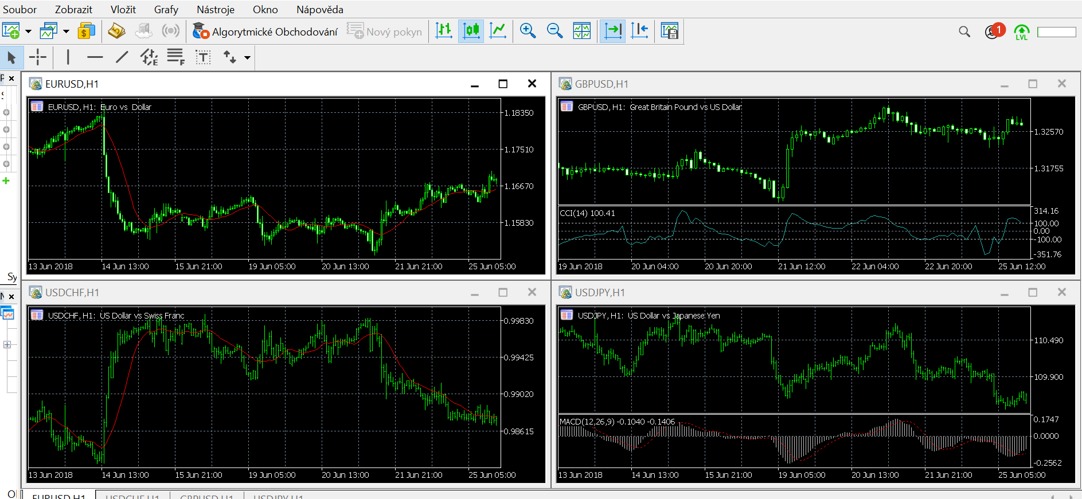
Task: Open the new chart dropdown arrow
Action: coord(28,32)
